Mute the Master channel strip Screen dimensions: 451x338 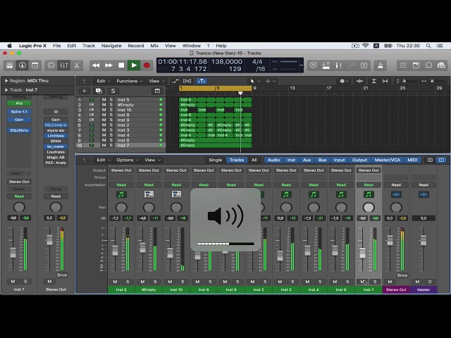coord(417,282)
